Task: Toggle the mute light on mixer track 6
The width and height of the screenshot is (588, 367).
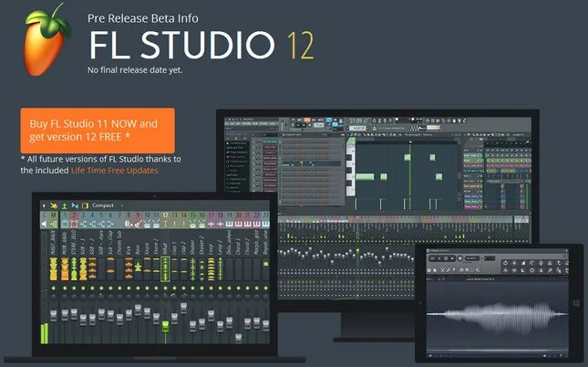Action: 110,288
